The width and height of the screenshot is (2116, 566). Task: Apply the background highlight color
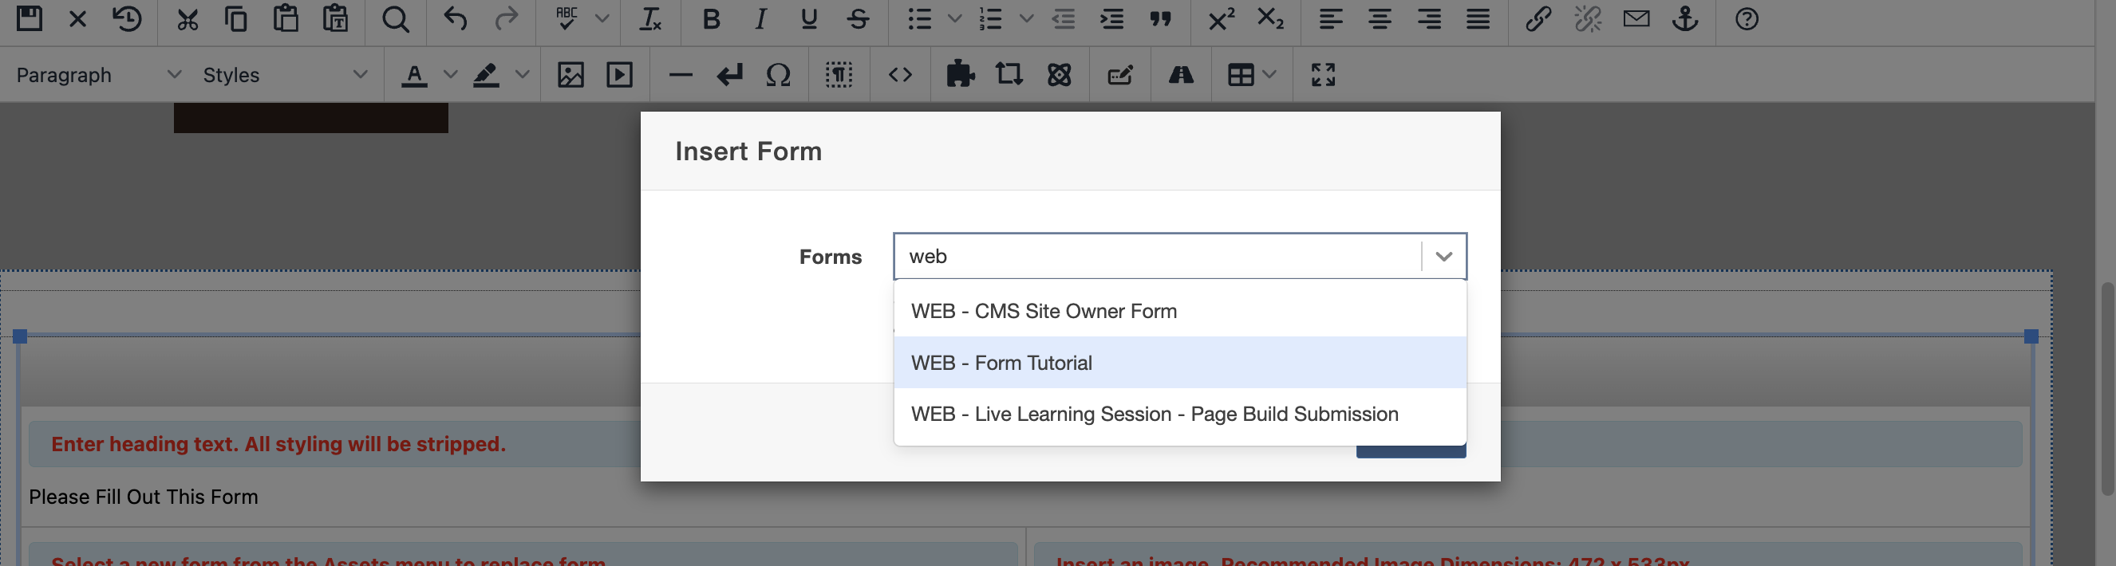pyautogui.click(x=486, y=75)
